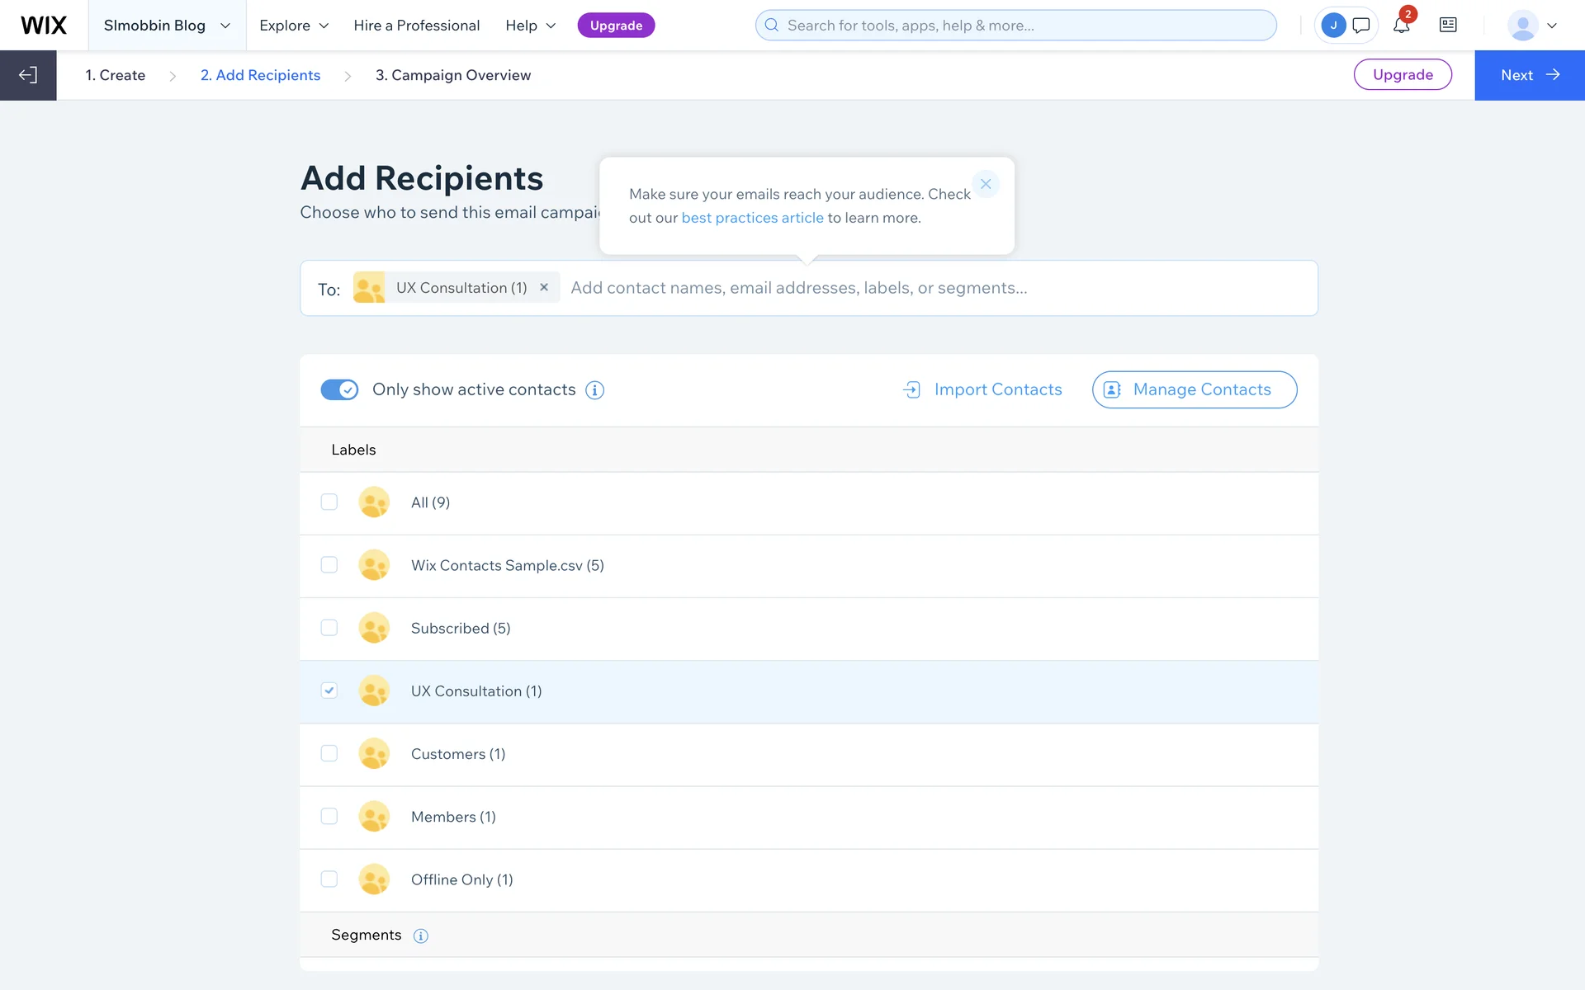Toggle Only show active contacts switch
Screen dimensions: 1585x990
pos(339,389)
